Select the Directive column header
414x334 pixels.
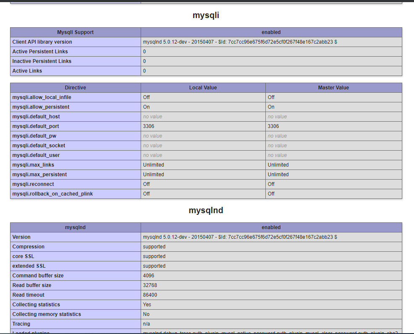point(75,87)
